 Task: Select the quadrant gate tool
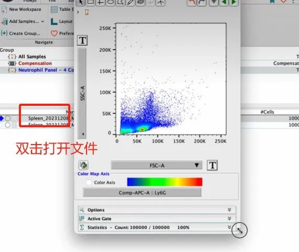tap(101, 2)
